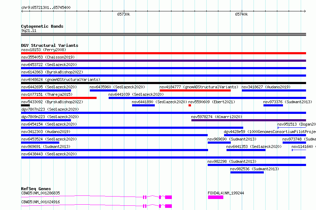Open the nsv1141640 variant label

click(x=304, y=147)
